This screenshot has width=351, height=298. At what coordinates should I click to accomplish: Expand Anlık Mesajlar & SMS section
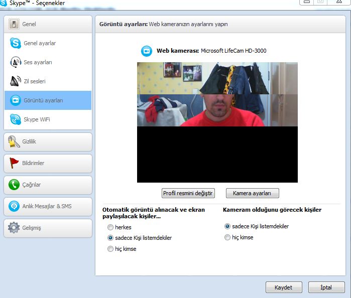(x=48, y=207)
